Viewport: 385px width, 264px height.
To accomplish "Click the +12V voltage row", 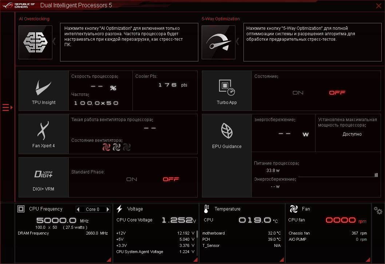I will 155,233.
